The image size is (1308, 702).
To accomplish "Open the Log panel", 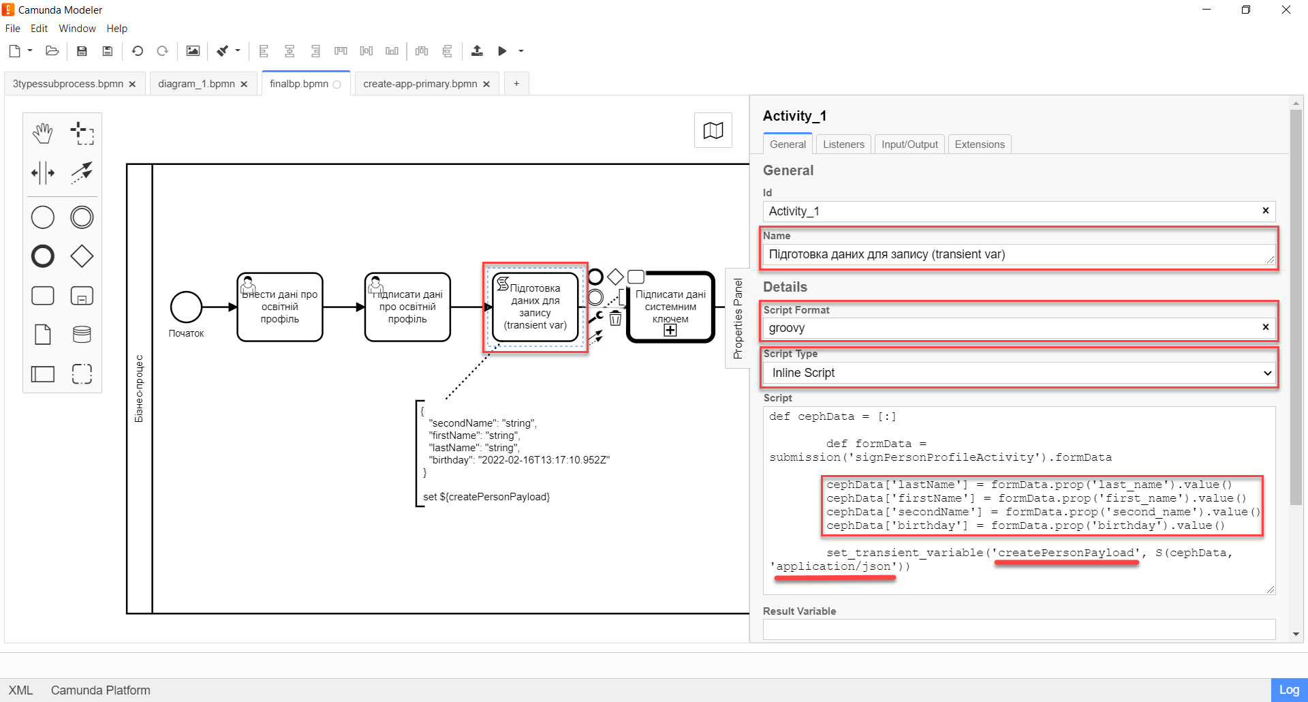I will (x=1288, y=690).
